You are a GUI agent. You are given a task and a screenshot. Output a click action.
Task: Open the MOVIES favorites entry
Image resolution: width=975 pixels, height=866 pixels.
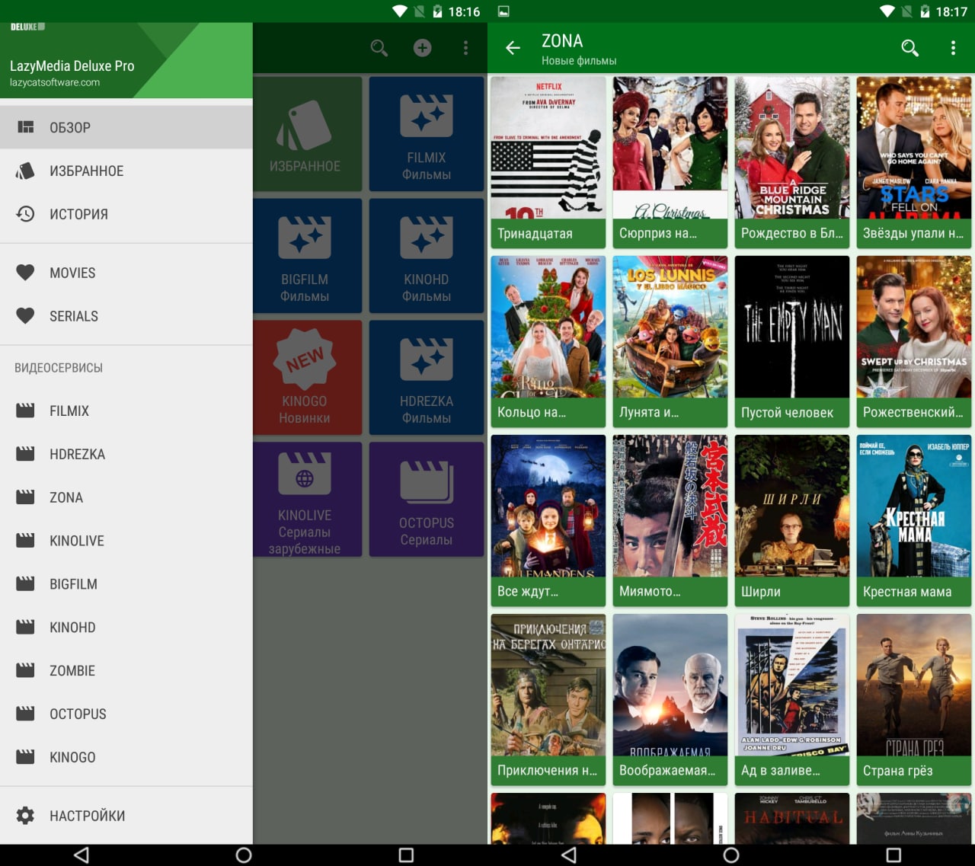126,273
